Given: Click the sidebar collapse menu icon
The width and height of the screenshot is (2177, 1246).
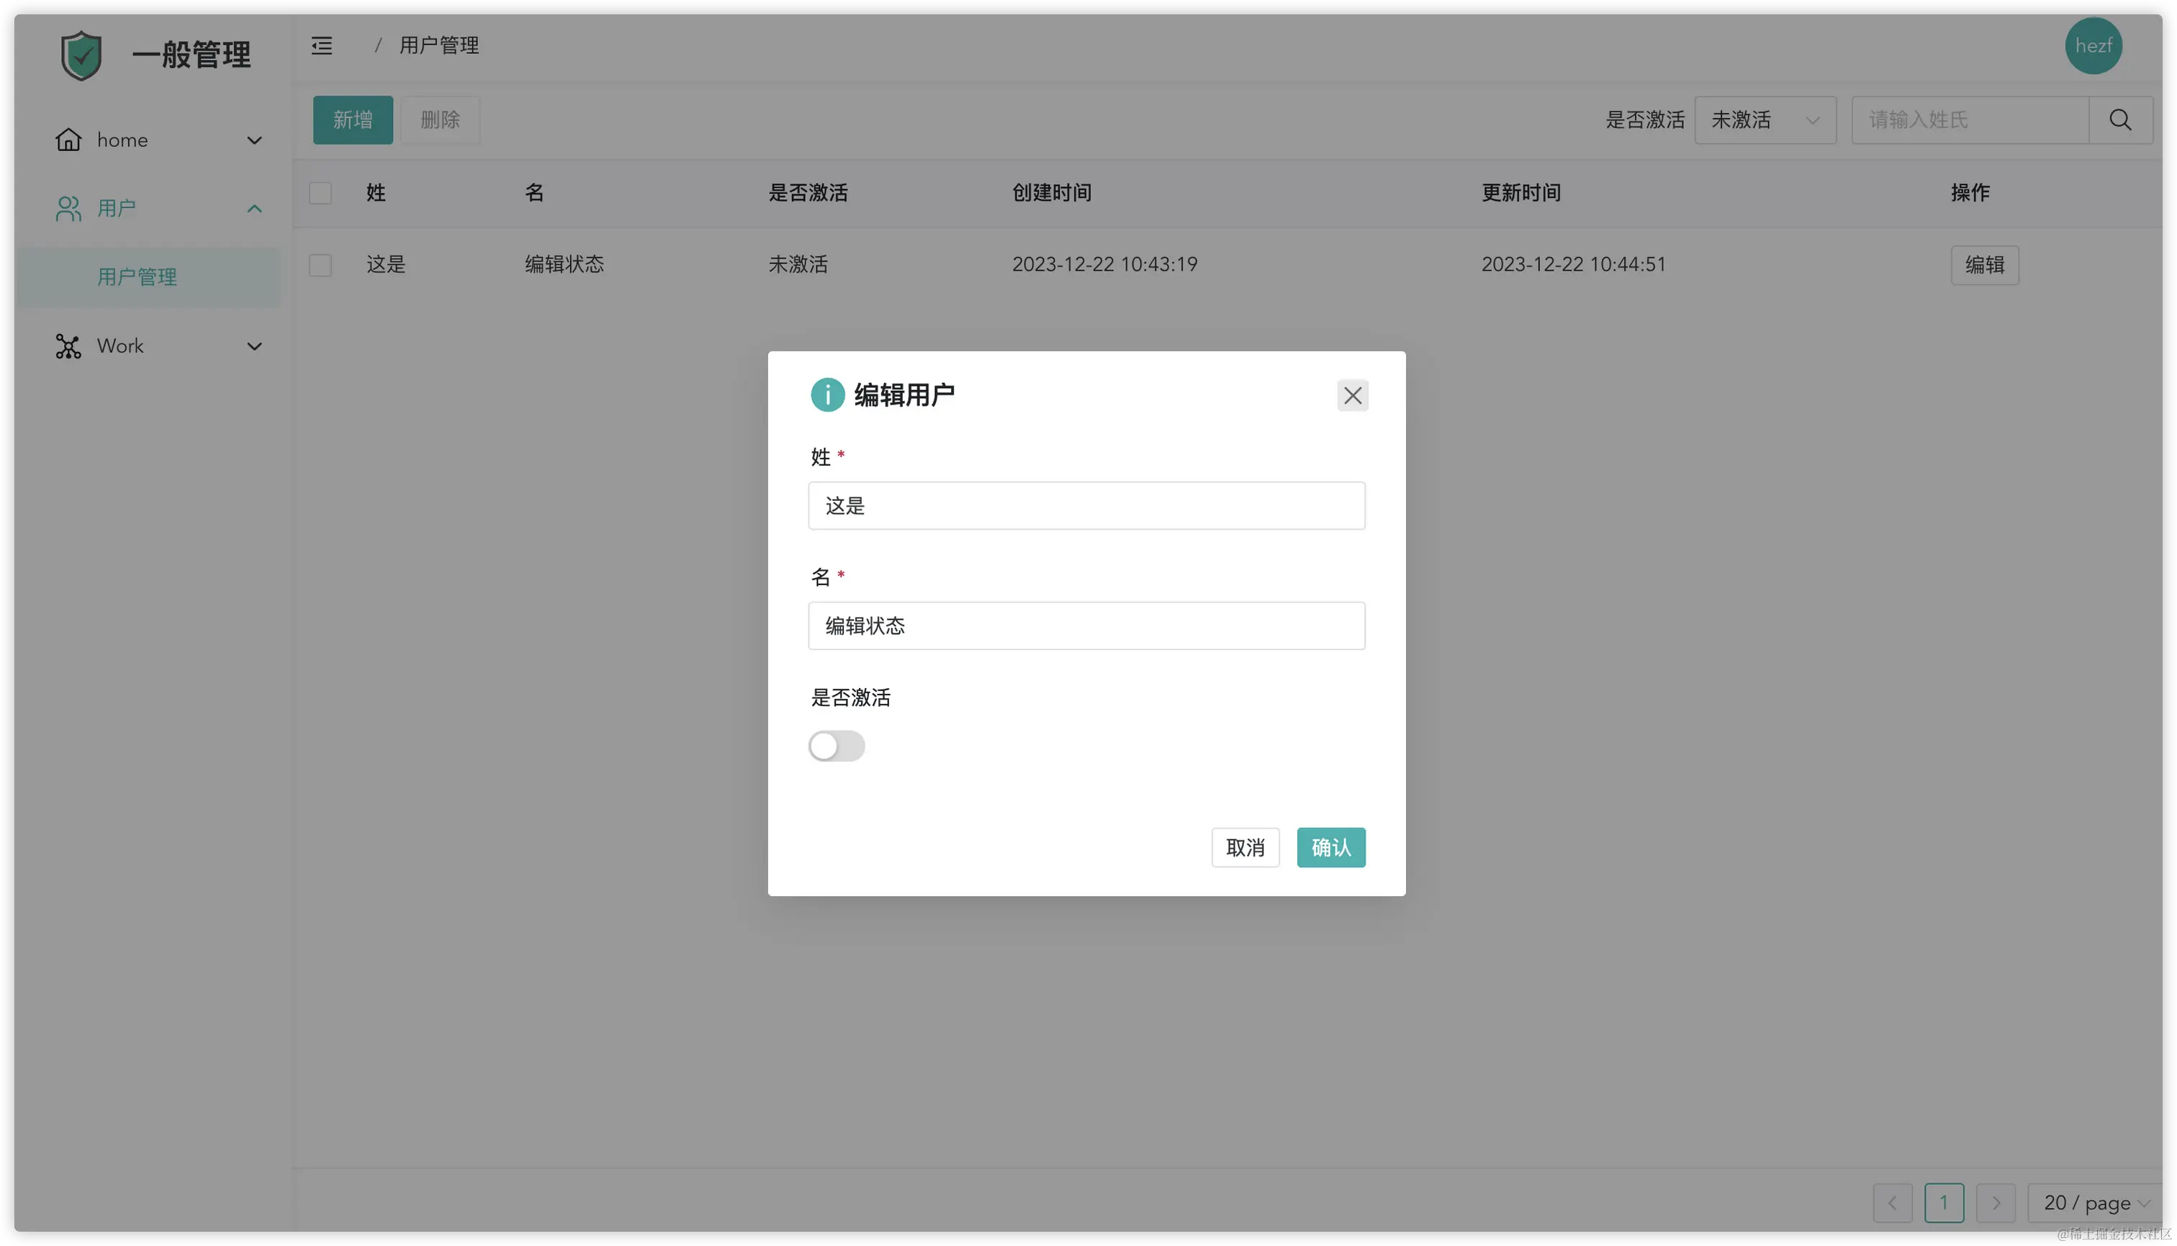Looking at the screenshot, I should [x=322, y=45].
